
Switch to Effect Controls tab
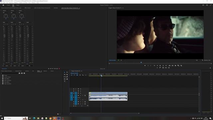(28, 8)
